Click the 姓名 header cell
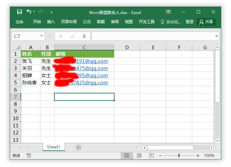 click(x=31, y=54)
